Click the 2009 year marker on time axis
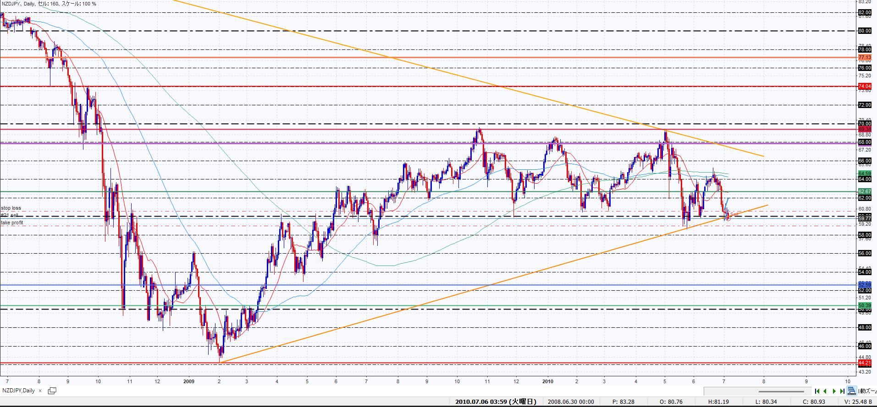The width and height of the screenshot is (877, 407). [x=189, y=381]
